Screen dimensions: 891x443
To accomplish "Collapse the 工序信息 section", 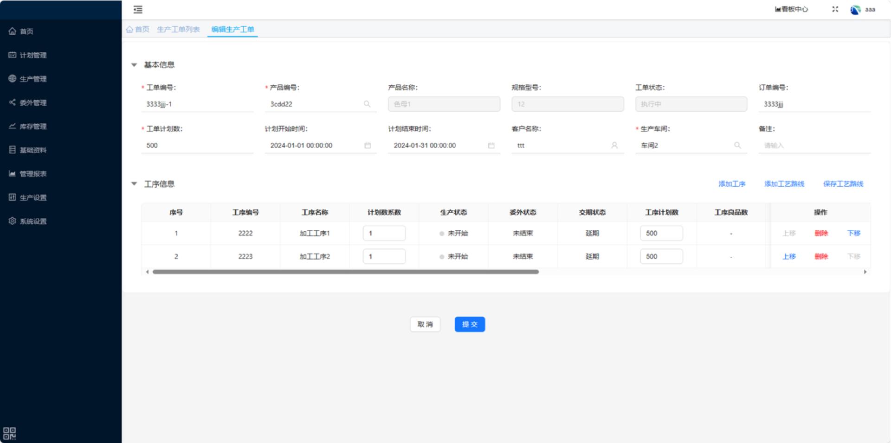I will coord(134,184).
